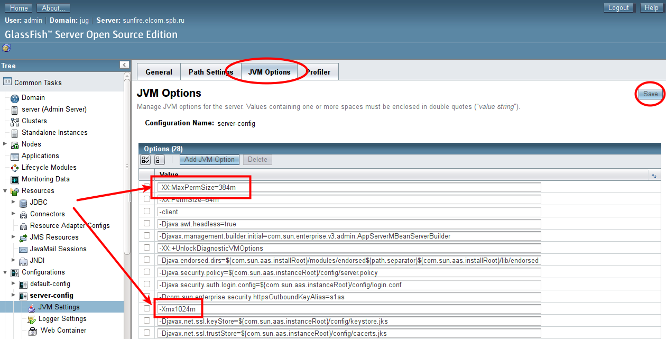This screenshot has height=339, width=666.
Task: Select the -Xmx1024m option checkbox
Action: click(x=147, y=308)
